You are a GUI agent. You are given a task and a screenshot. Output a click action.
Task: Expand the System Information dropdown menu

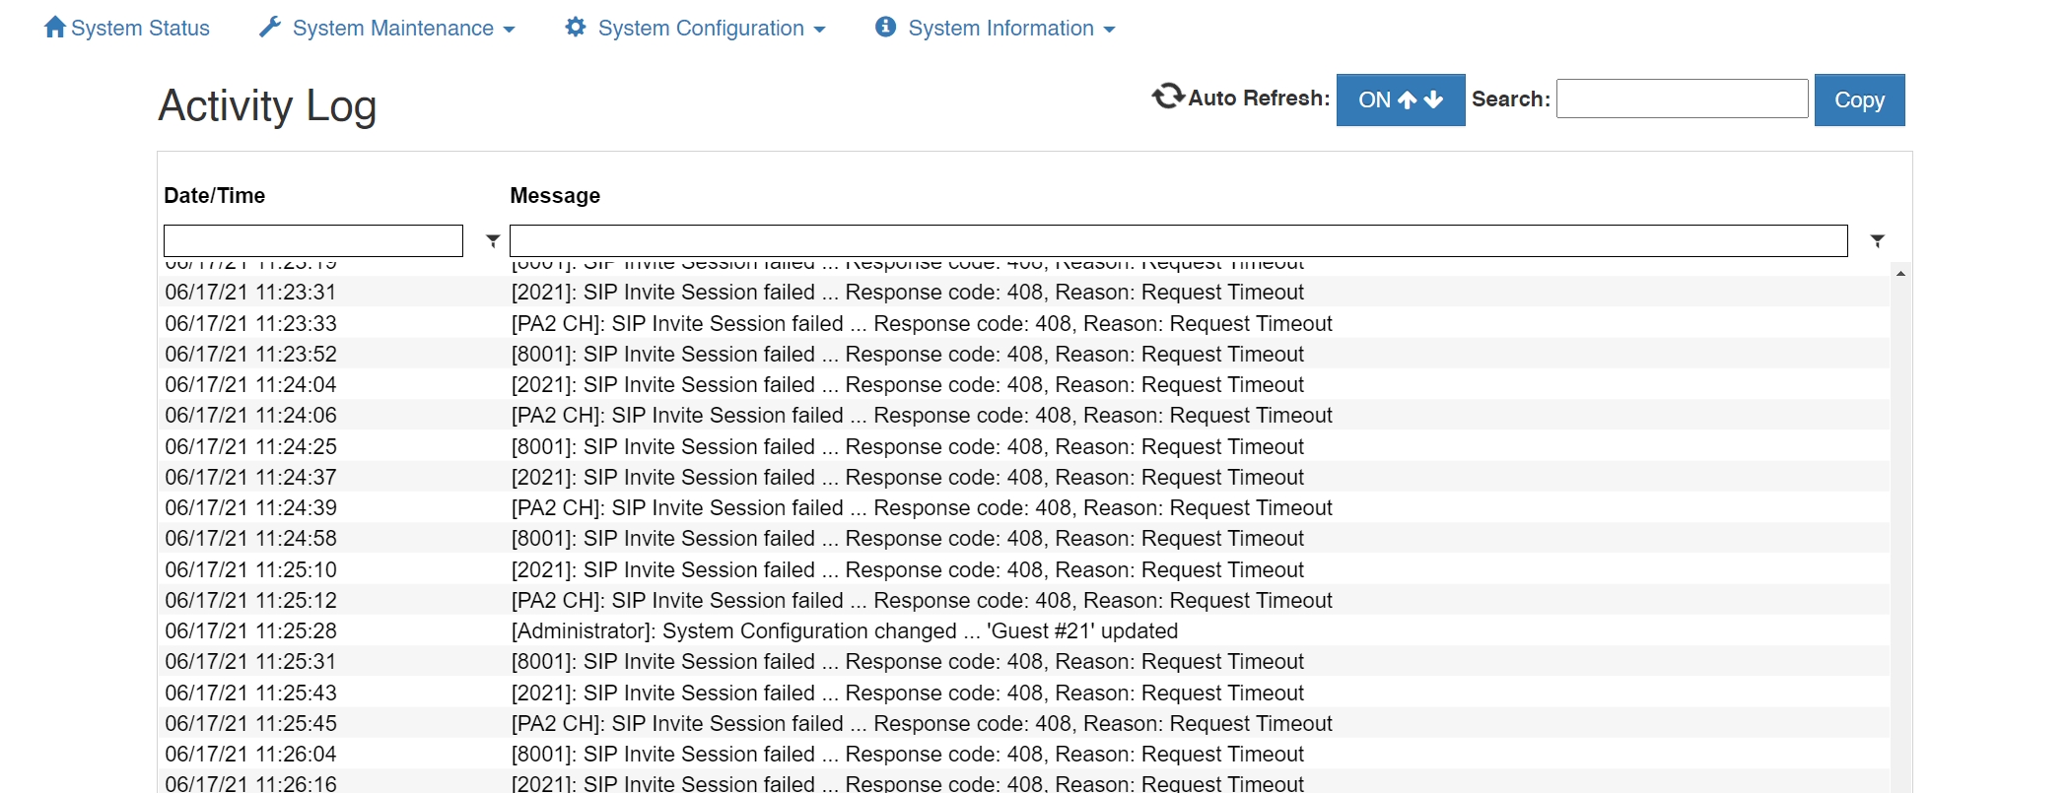[x=1002, y=27]
